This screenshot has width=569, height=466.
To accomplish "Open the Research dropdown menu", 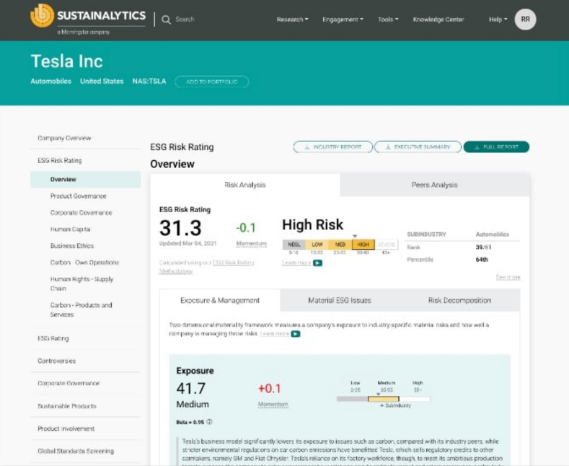I will tap(293, 19).
